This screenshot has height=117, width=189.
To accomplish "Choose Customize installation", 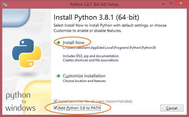I will (84, 76).
